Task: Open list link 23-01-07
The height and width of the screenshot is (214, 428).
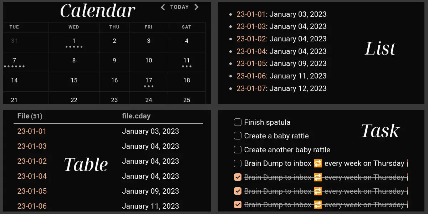Action: [251, 88]
